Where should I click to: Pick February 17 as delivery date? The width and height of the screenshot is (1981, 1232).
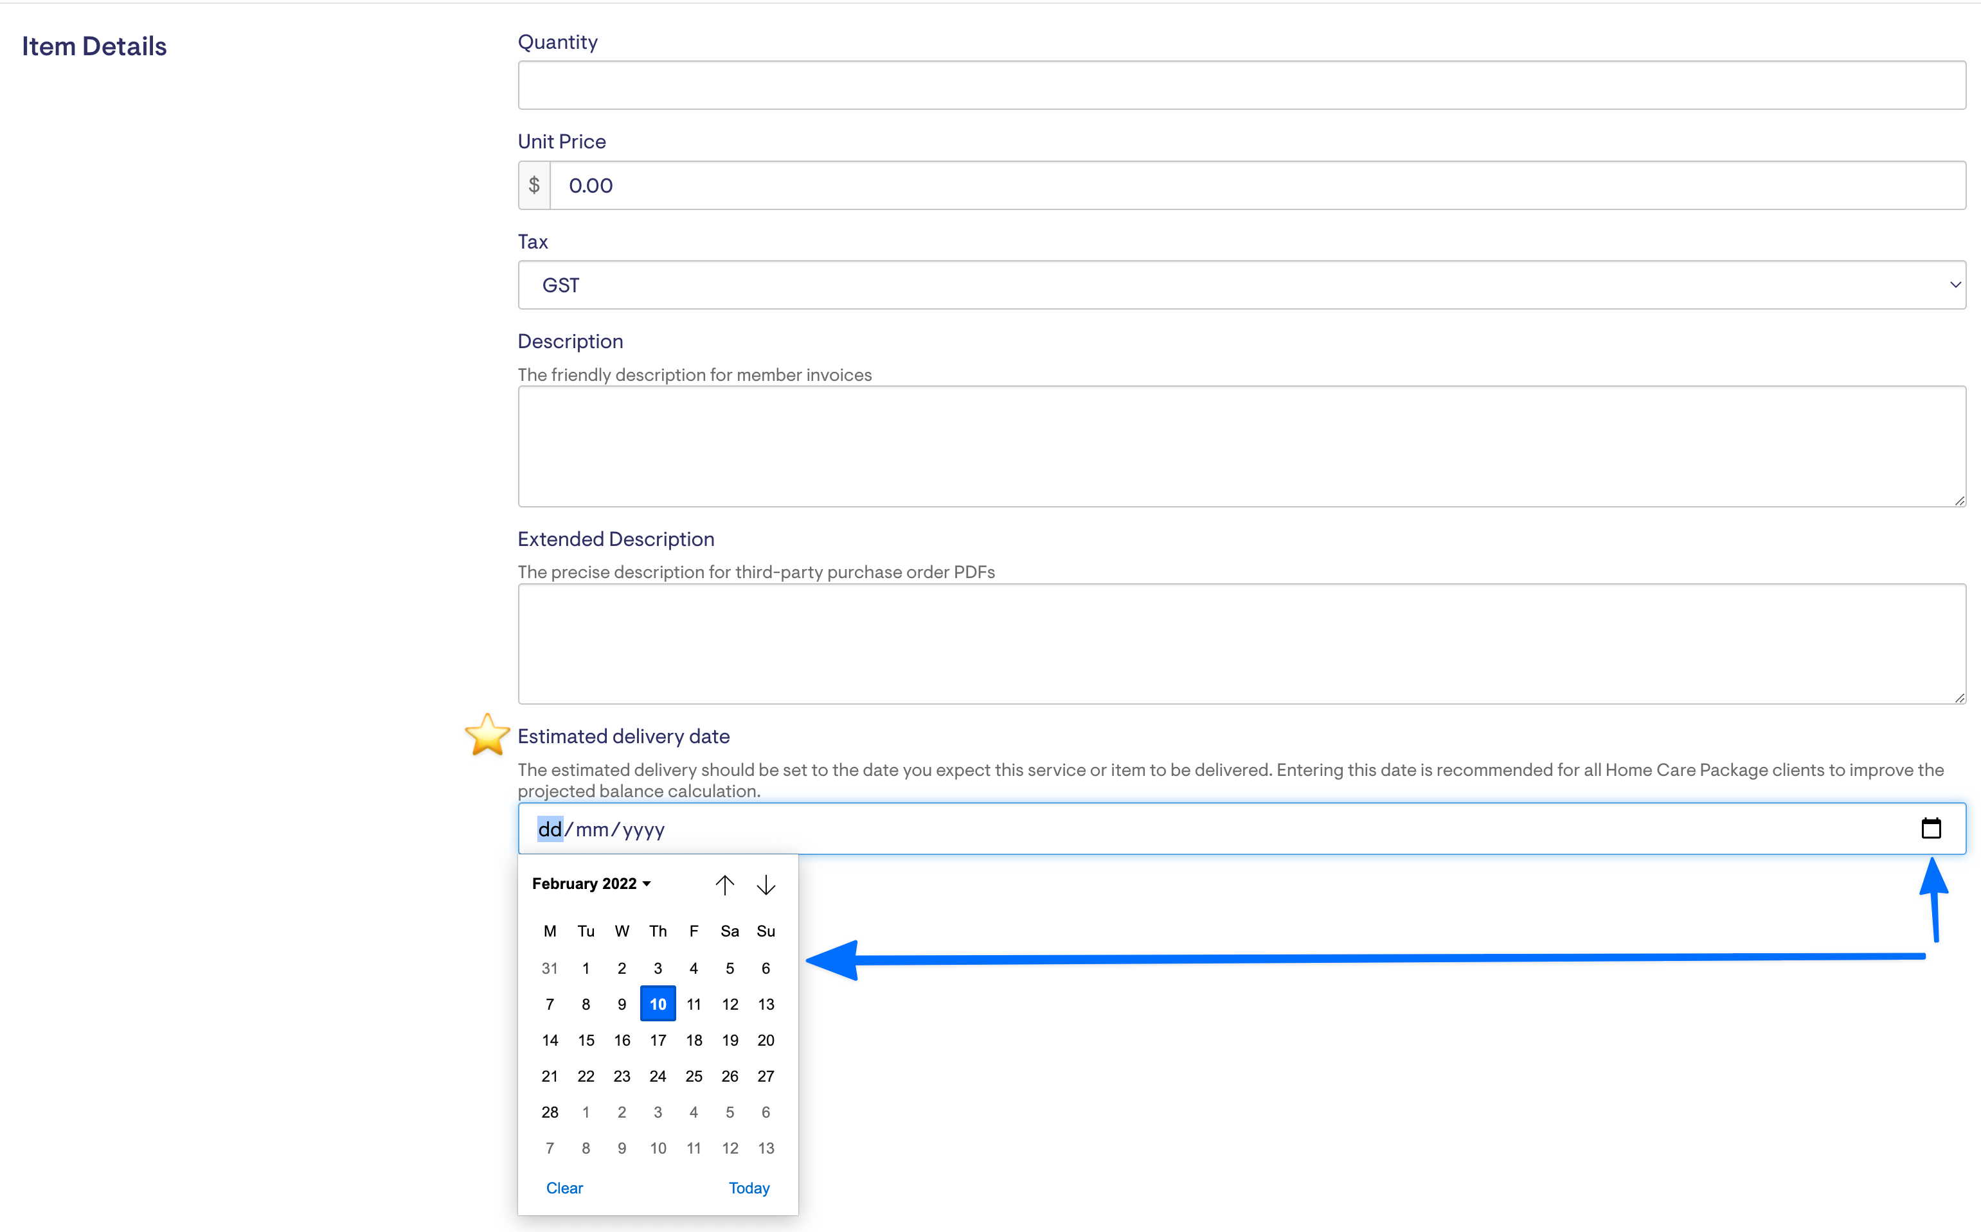[x=658, y=1041]
